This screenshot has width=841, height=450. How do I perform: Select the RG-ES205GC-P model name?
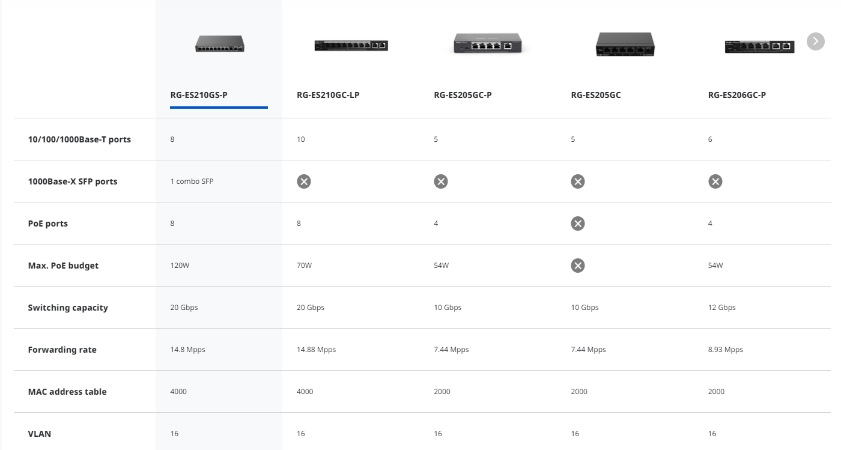(x=463, y=95)
